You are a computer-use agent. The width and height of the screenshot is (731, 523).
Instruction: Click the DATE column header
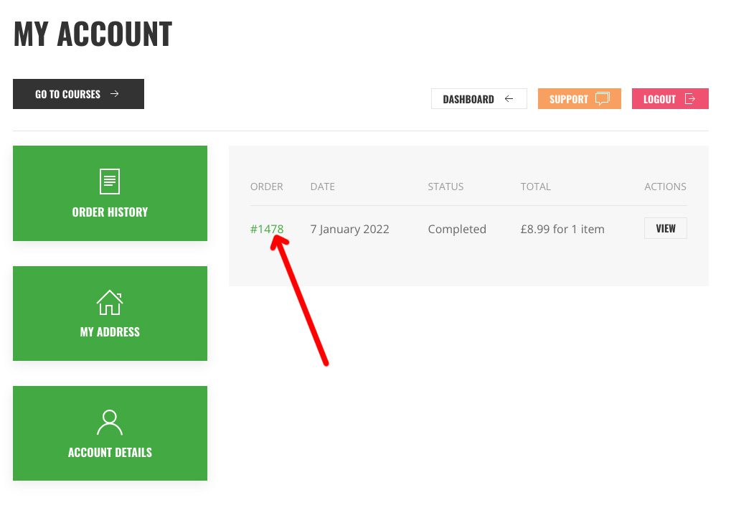(x=323, y=187)
